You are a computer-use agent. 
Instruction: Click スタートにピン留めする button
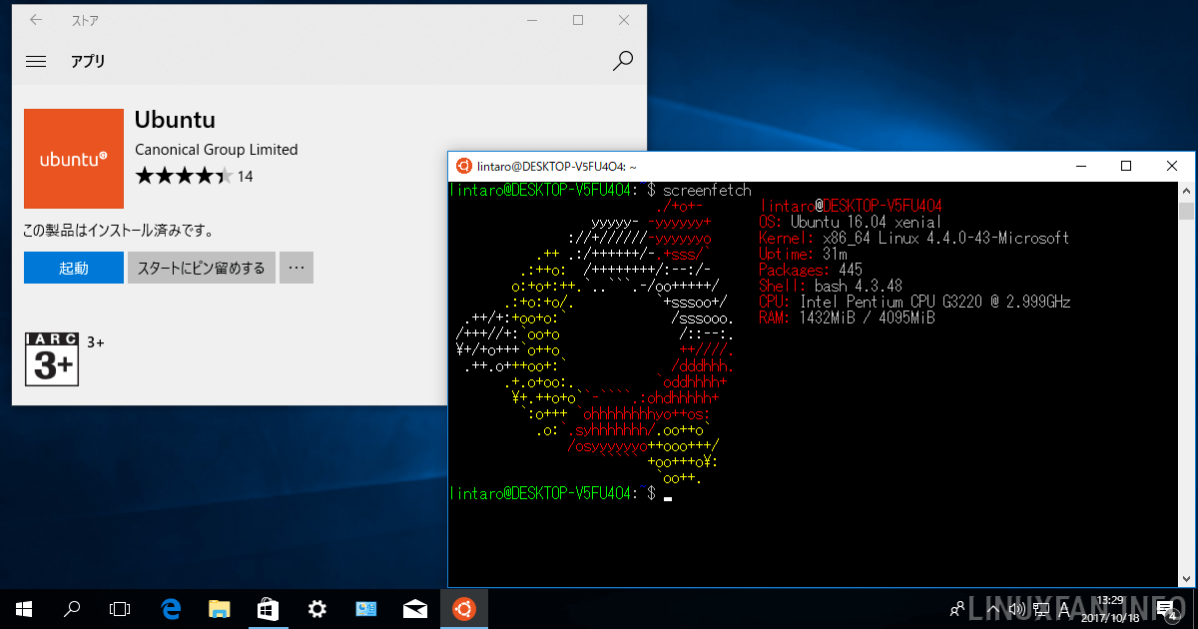click(201, 268)
